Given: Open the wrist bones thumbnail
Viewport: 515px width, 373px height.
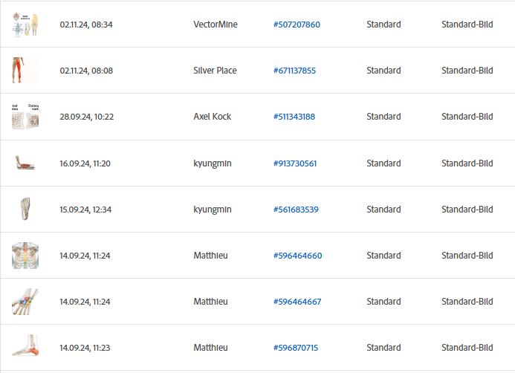Looking at the screenshot, I should coord(25,302).
